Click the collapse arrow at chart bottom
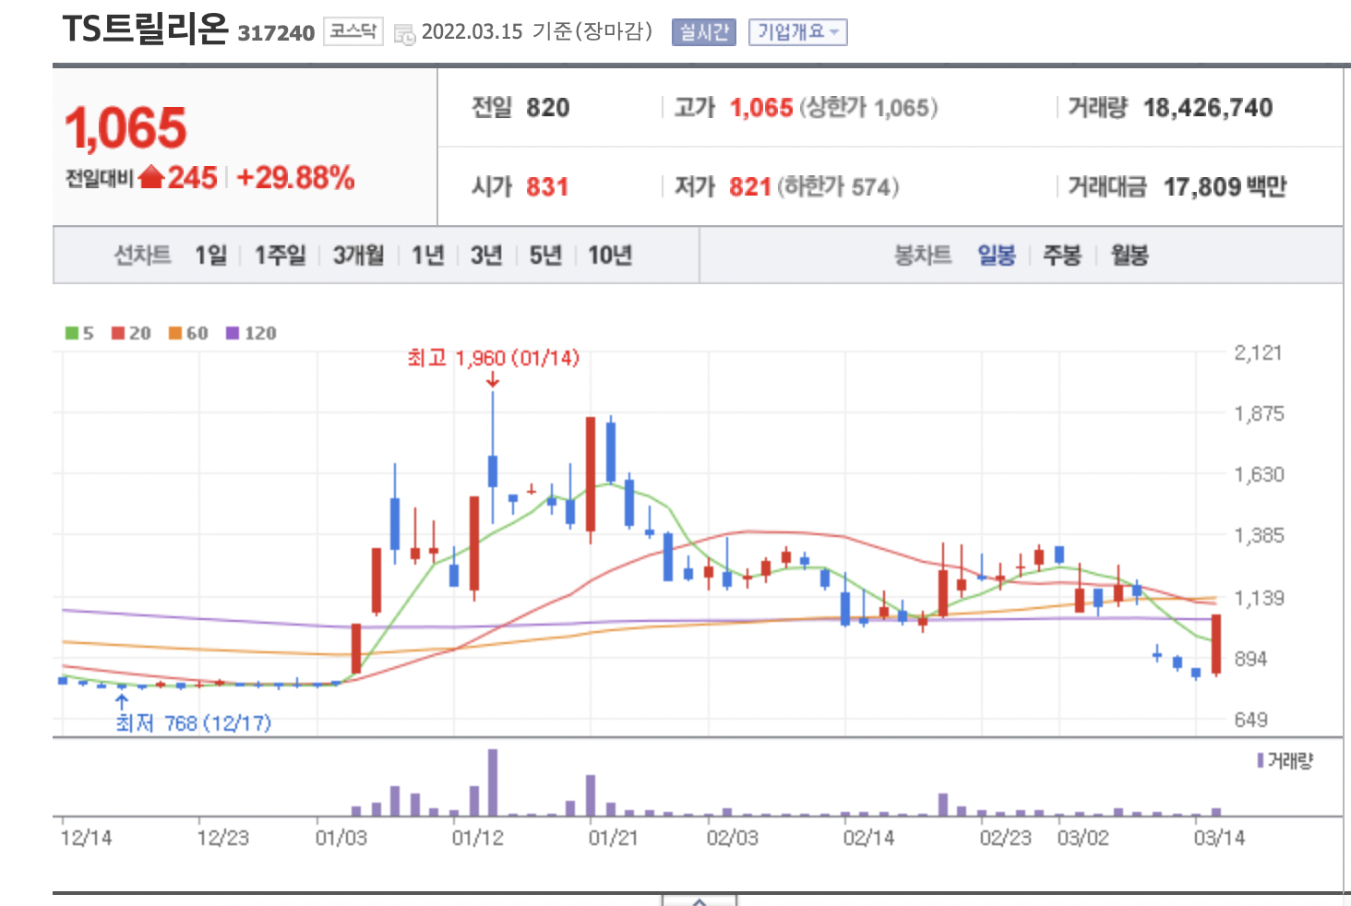The height and width of the screenshot is (906, 1351). (x=699, y=900)
